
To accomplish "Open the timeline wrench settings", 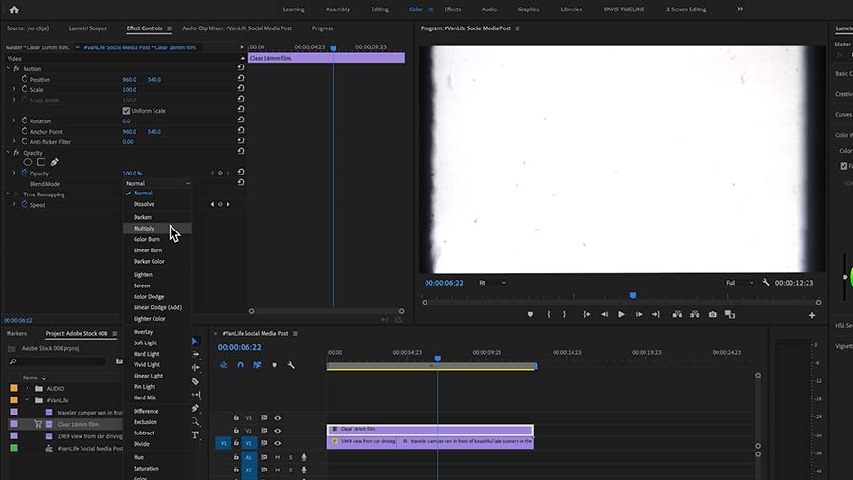I will coord(291,365).
